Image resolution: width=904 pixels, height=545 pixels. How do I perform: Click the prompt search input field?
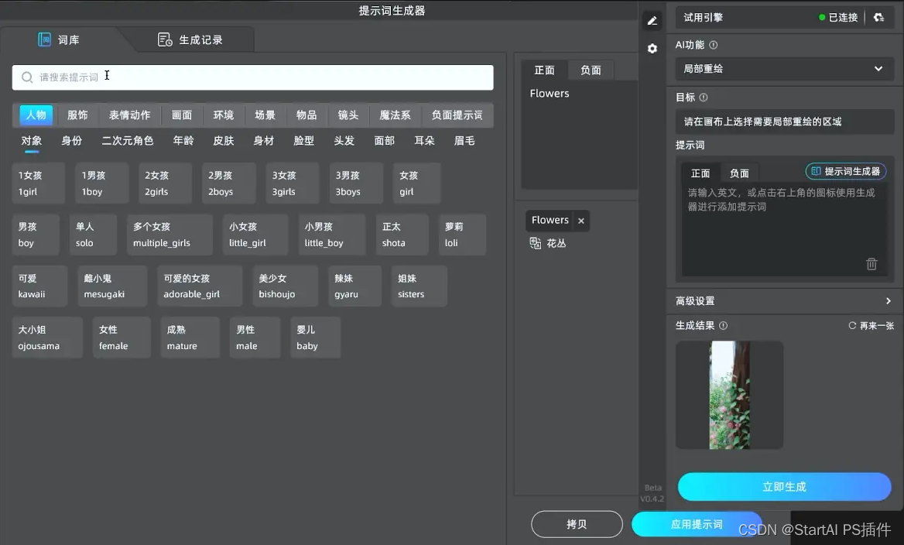252,77
